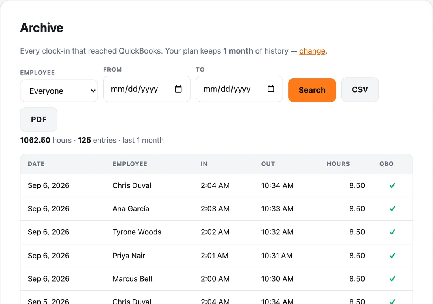The width and height of the screenshot is (433, 304).
Task: Click the 10:32 AM clock-out time
Action: tap(277, 232)
